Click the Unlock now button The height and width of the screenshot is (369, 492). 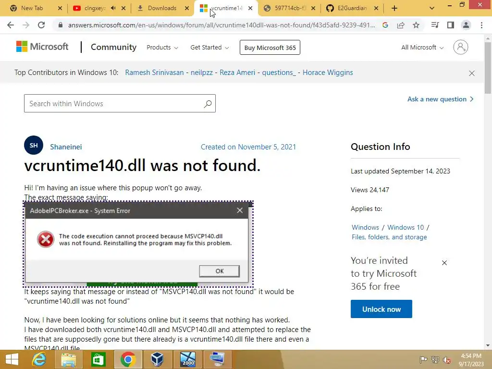[x=381, y=309]
